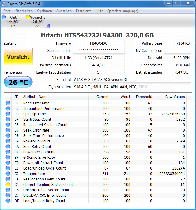The width and height of the screenshot is (196, 210).
Task: Click the Firmware field FB4OC40C
Action: click(x=99, y=43)
